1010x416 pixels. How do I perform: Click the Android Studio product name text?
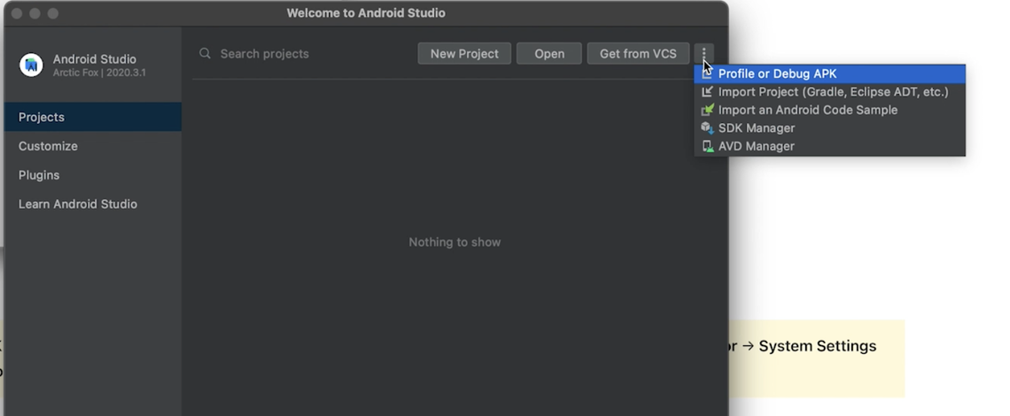(95, 59)
